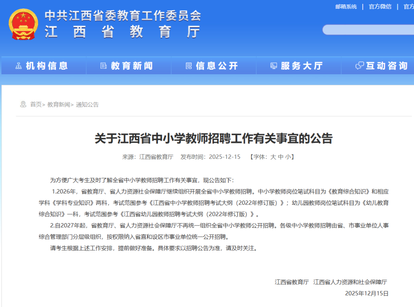The width and height of the screenshot is (414, 307).
Task: Click the search input field
Action: pos(368,29)
